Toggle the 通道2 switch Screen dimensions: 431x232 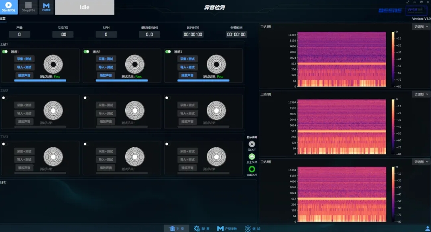[86, 52]
